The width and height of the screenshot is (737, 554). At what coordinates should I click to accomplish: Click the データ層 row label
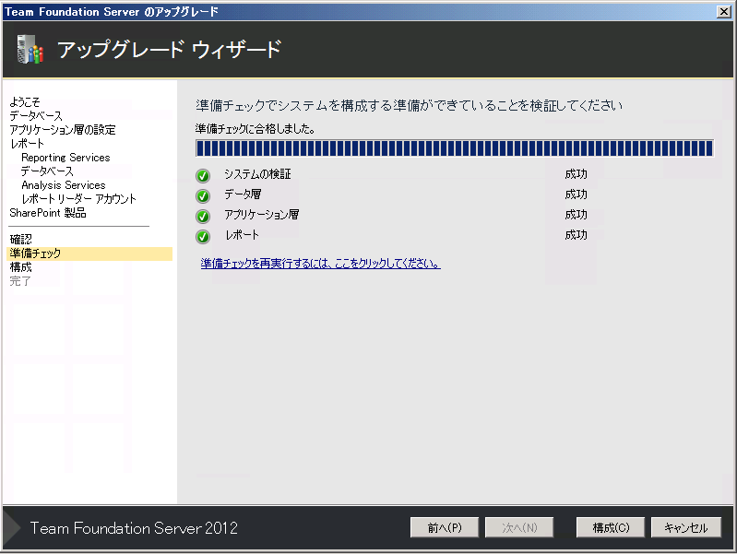(243, 194)
